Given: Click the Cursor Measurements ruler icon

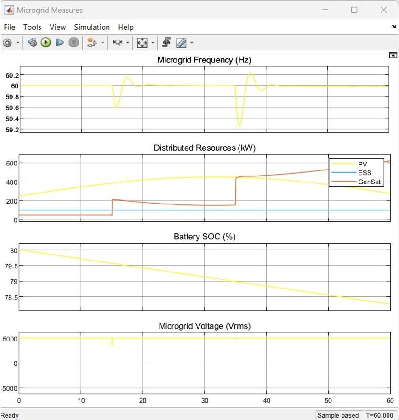Looking at the screenshot, I should [181, 43].
